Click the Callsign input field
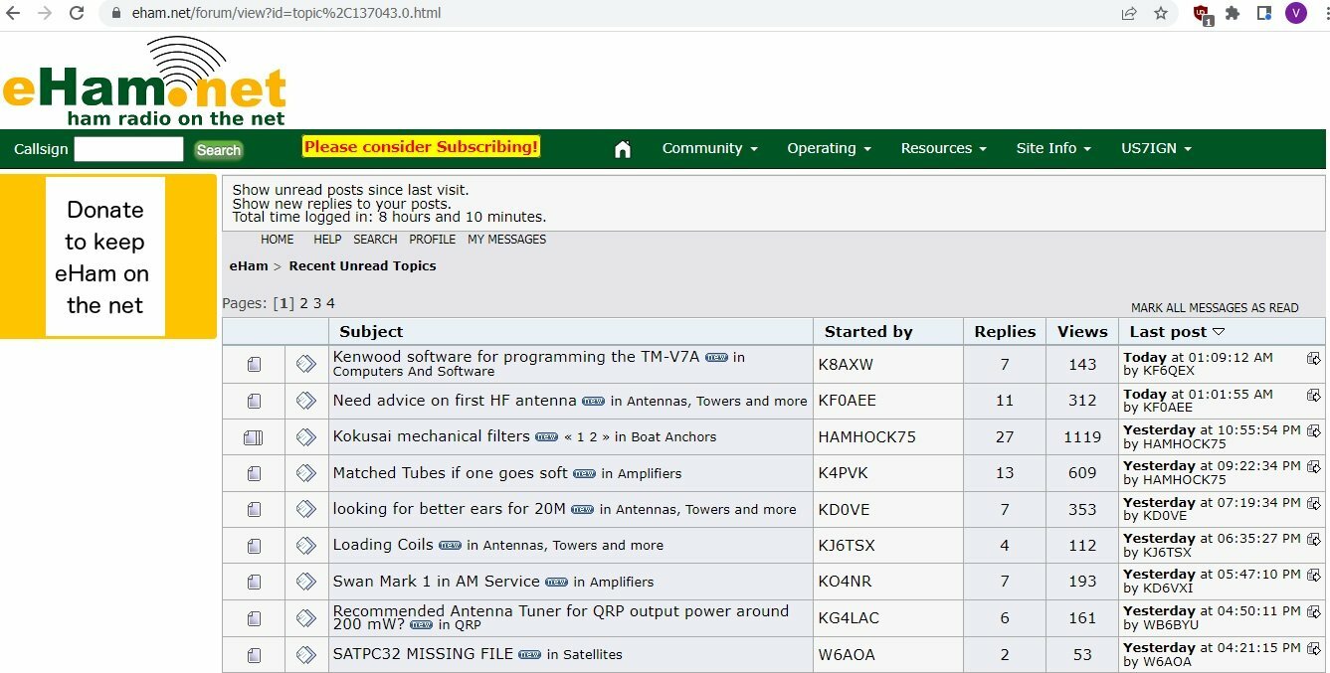Viewport: 1330px width, 673px height. point(128,149)
